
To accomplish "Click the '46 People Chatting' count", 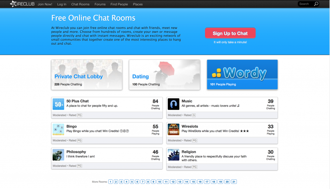I will click(156, 155).
